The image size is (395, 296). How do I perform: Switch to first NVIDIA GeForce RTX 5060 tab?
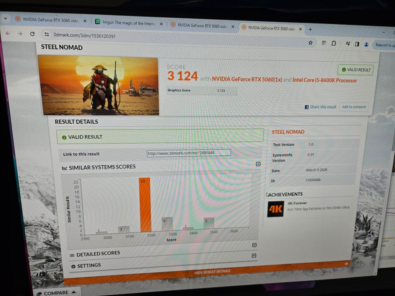(51, 20)
